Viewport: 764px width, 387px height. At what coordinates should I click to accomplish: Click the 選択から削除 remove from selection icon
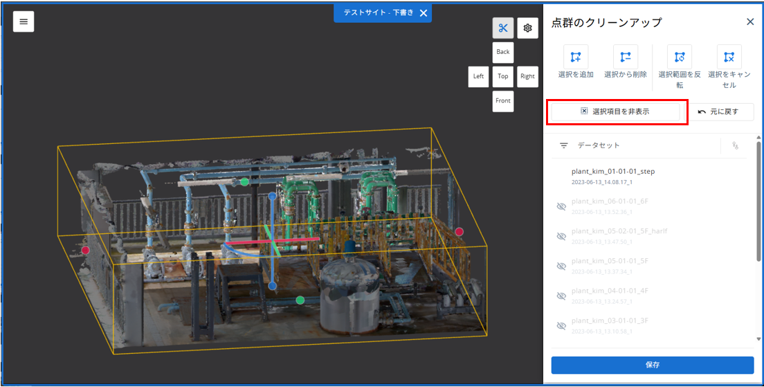point(626,57)
